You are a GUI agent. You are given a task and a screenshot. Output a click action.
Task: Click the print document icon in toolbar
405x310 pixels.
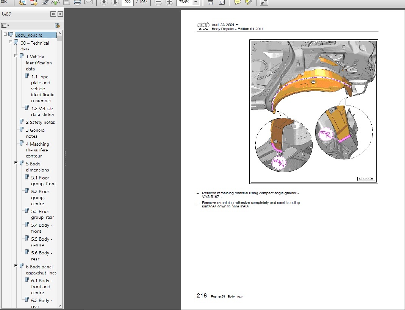(x=77, y=2)
